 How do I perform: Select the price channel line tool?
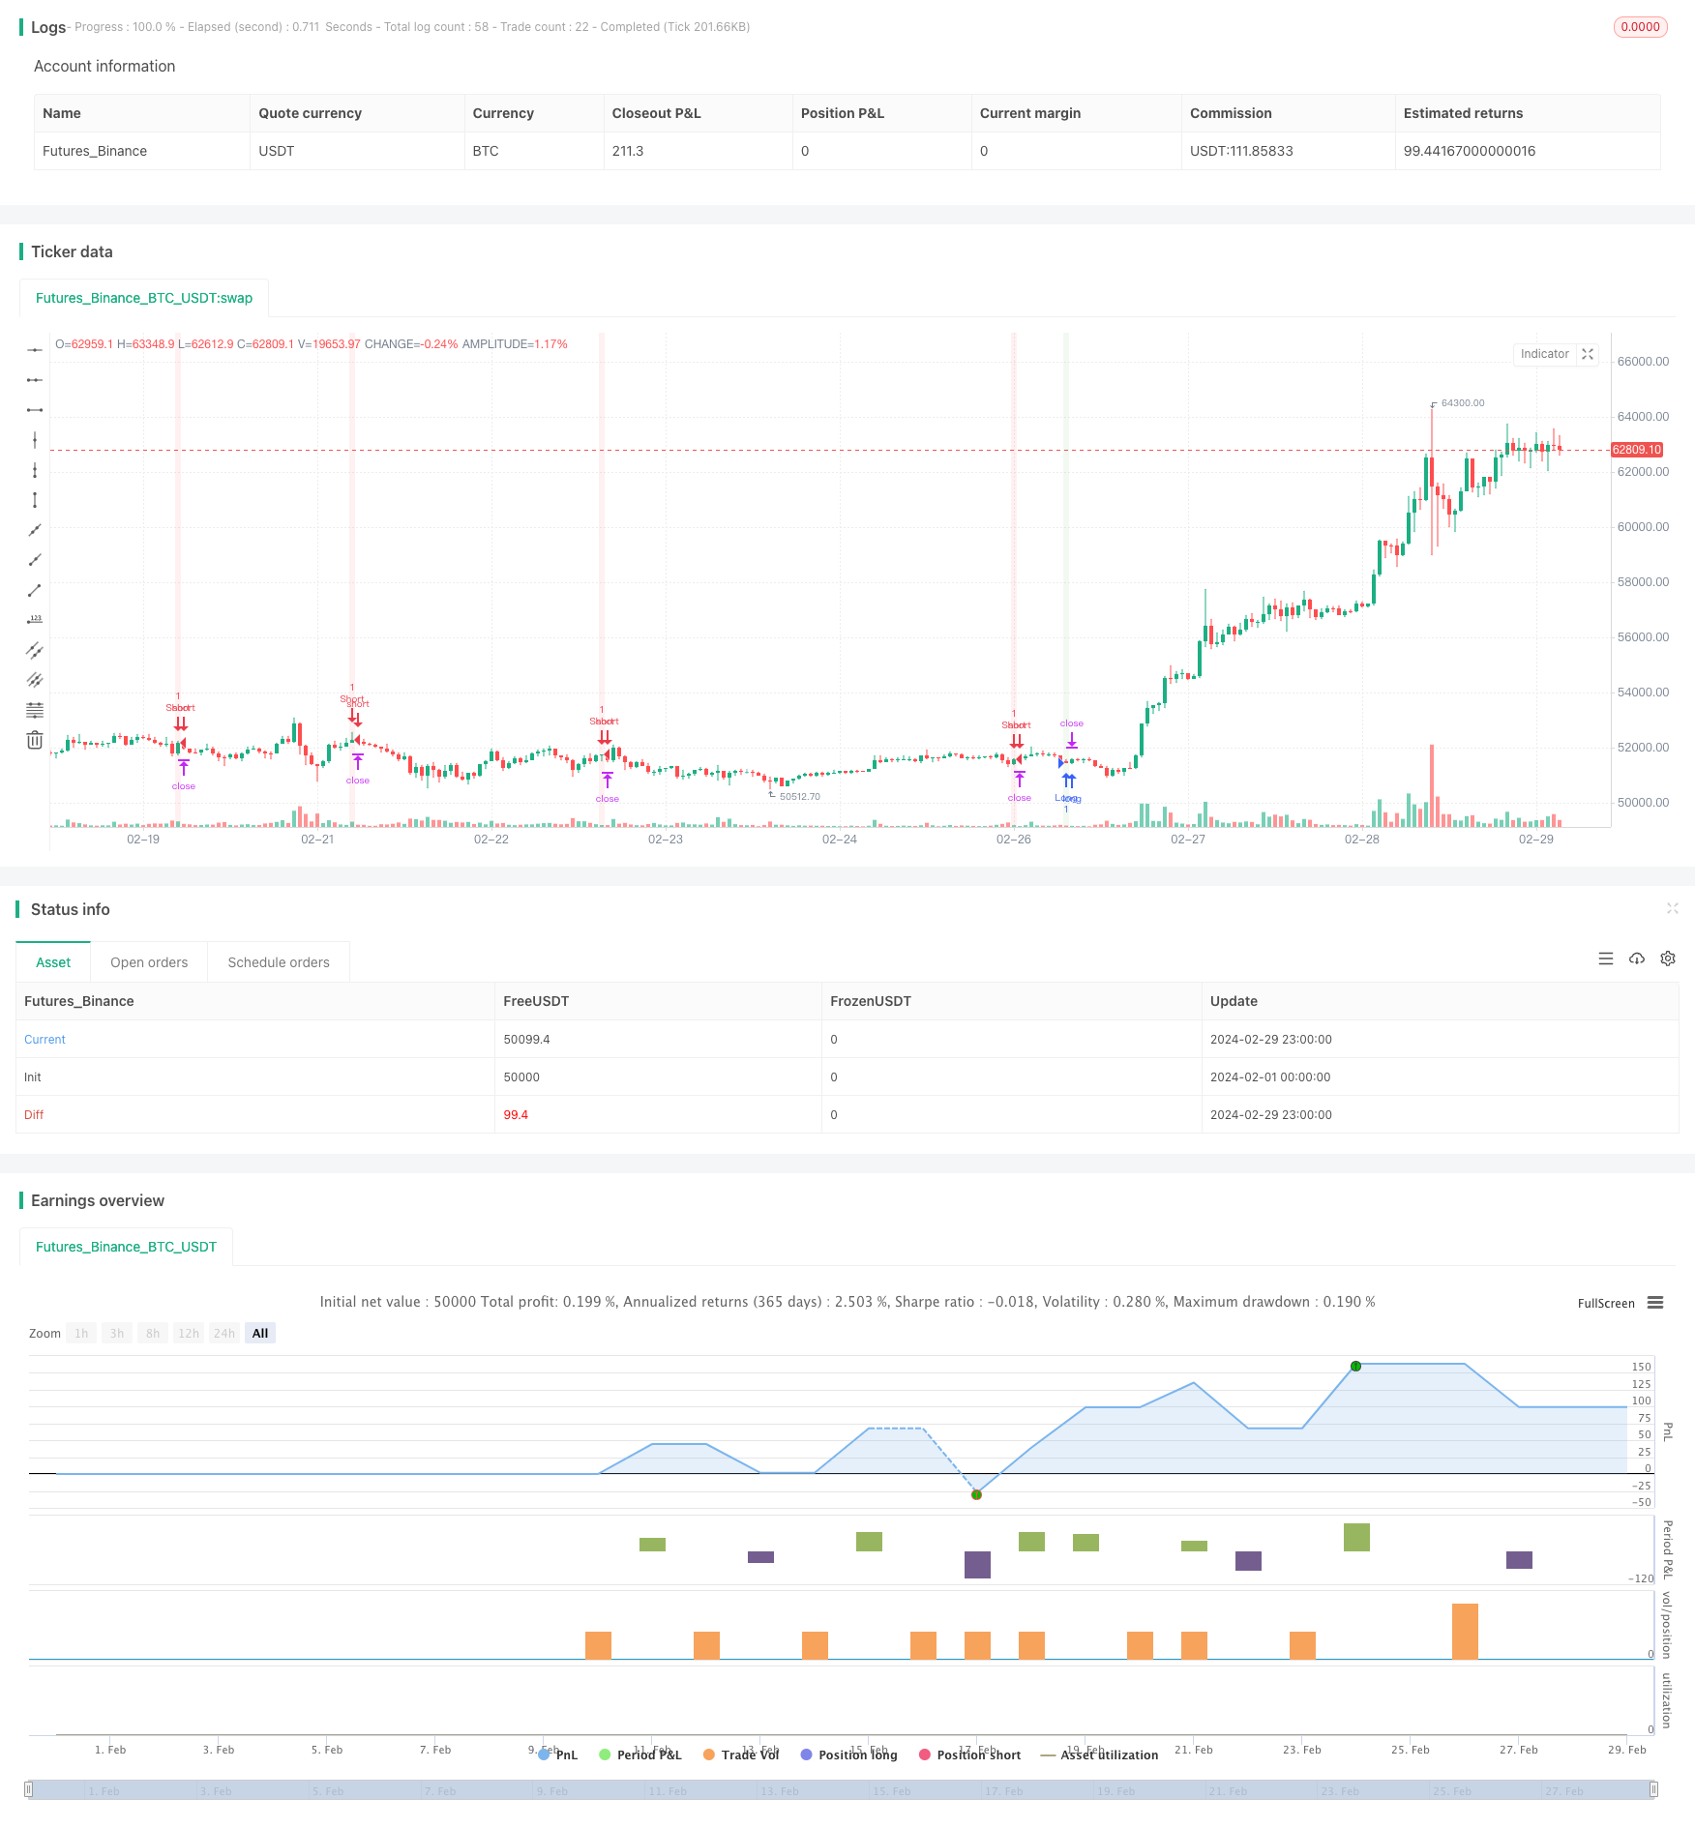click(35, 650)
